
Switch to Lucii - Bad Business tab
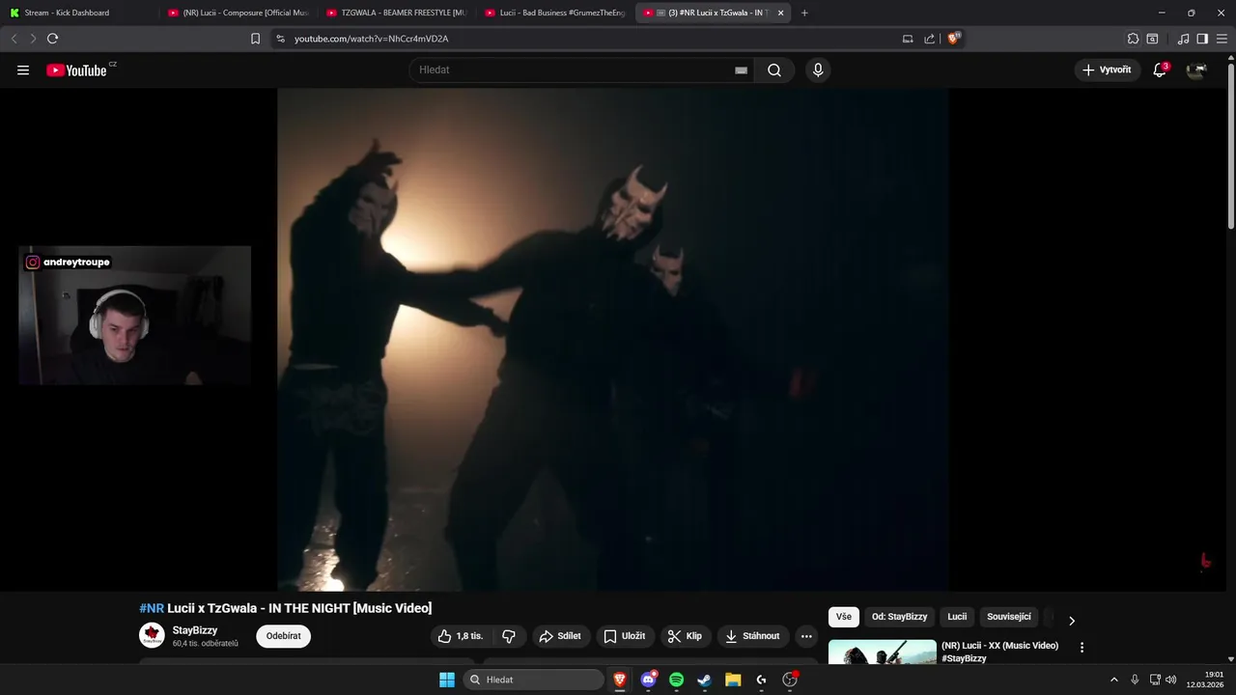pyautogui.click(x=555, y=13)
